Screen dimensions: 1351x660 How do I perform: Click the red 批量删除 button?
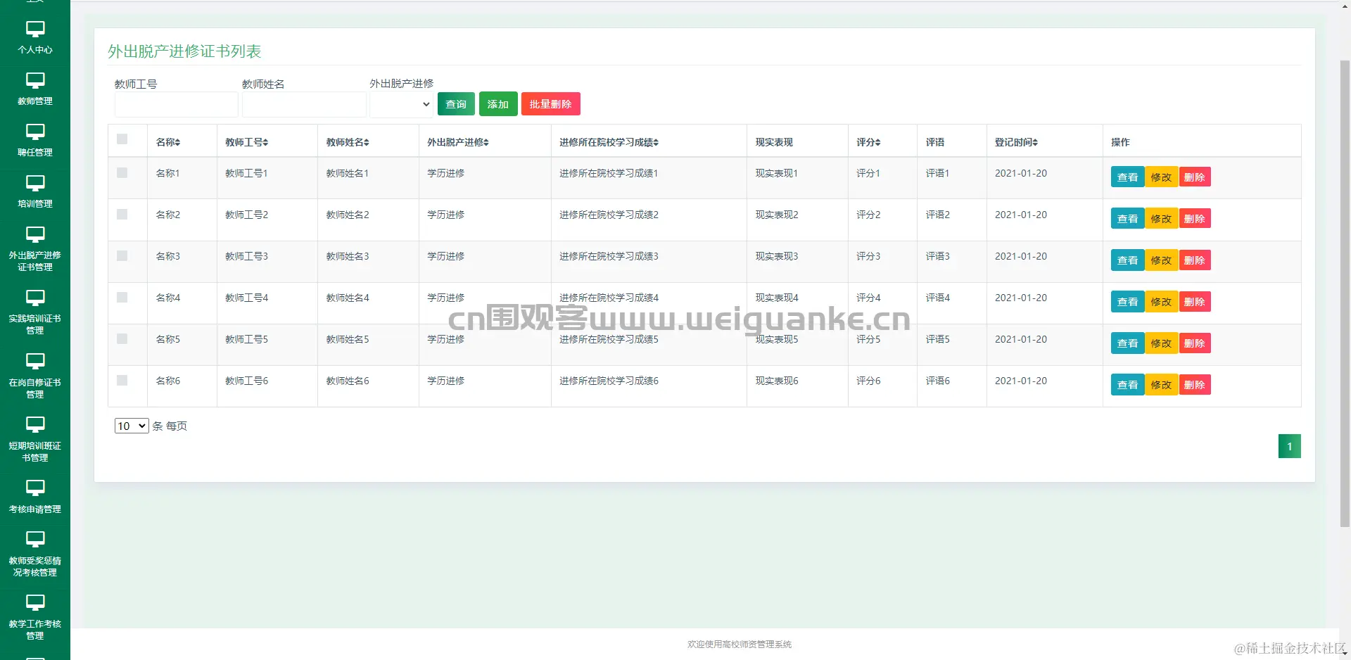point(551,104)
